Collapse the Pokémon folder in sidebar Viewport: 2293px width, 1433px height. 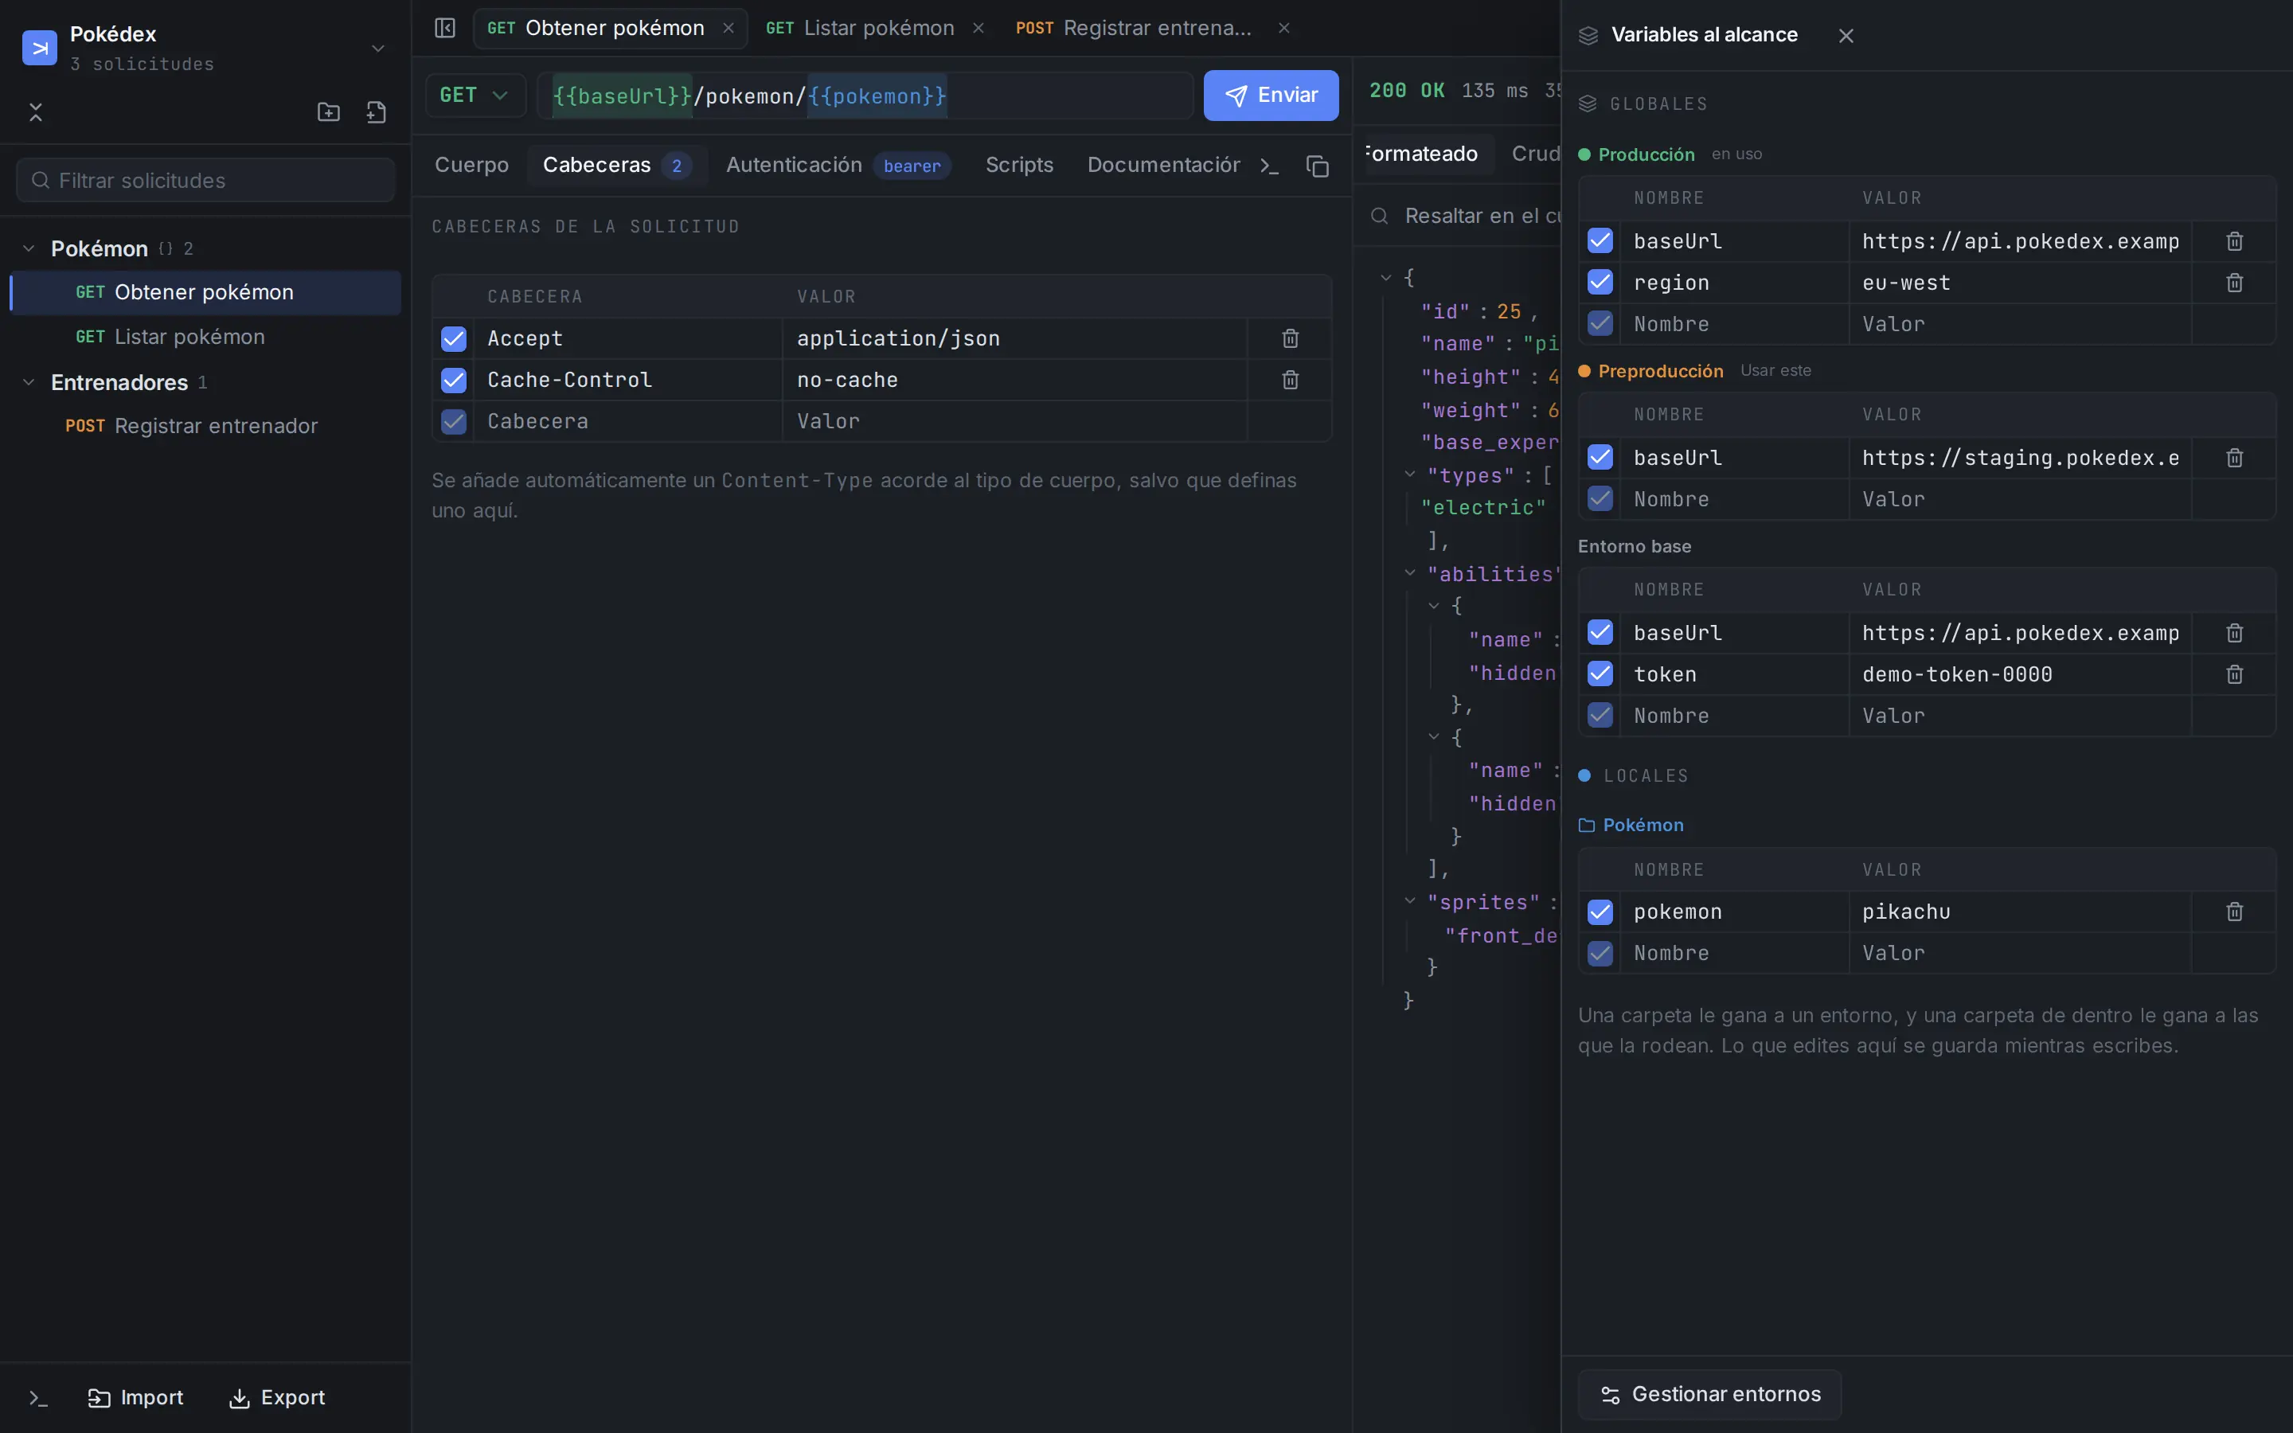[29, 248]
